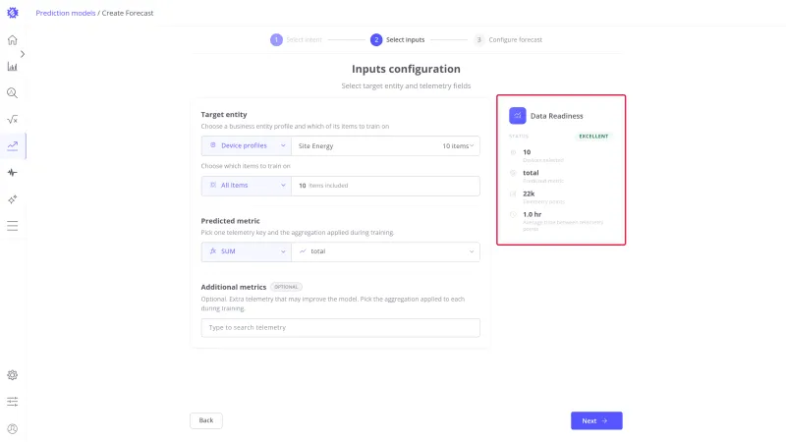Open the magnifier explore sidebar icon
Image resolution: width=786 pixels, height=442 pixels.
point(13,93)
